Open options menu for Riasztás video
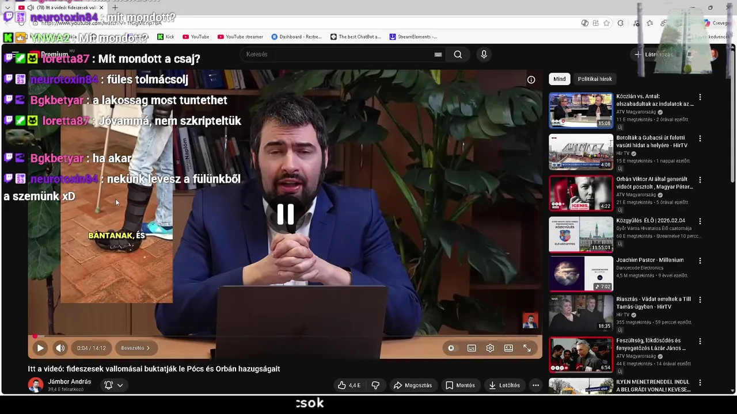This screenshot has width=737, height=414. click(700, 300)
